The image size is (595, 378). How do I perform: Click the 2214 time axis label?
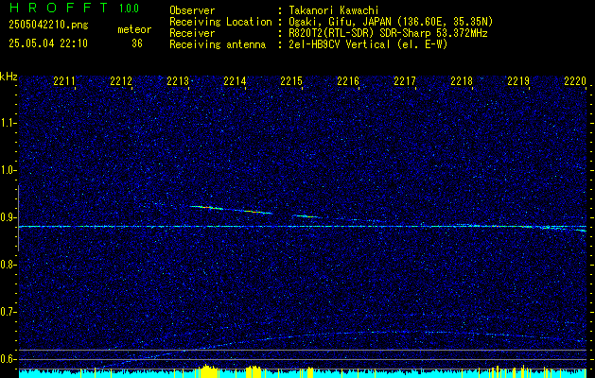point(235,81)
